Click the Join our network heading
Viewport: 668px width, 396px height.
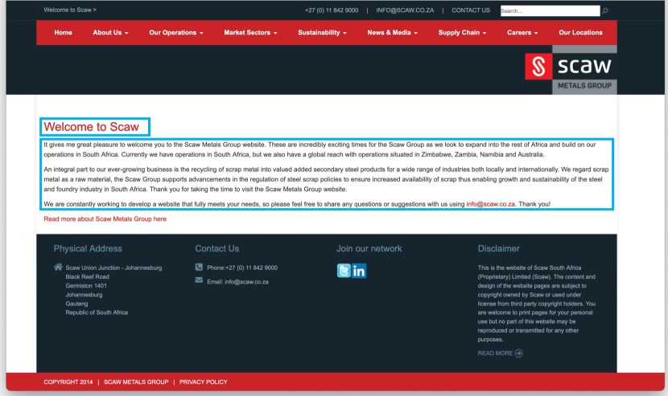click(x=369, y=248)
